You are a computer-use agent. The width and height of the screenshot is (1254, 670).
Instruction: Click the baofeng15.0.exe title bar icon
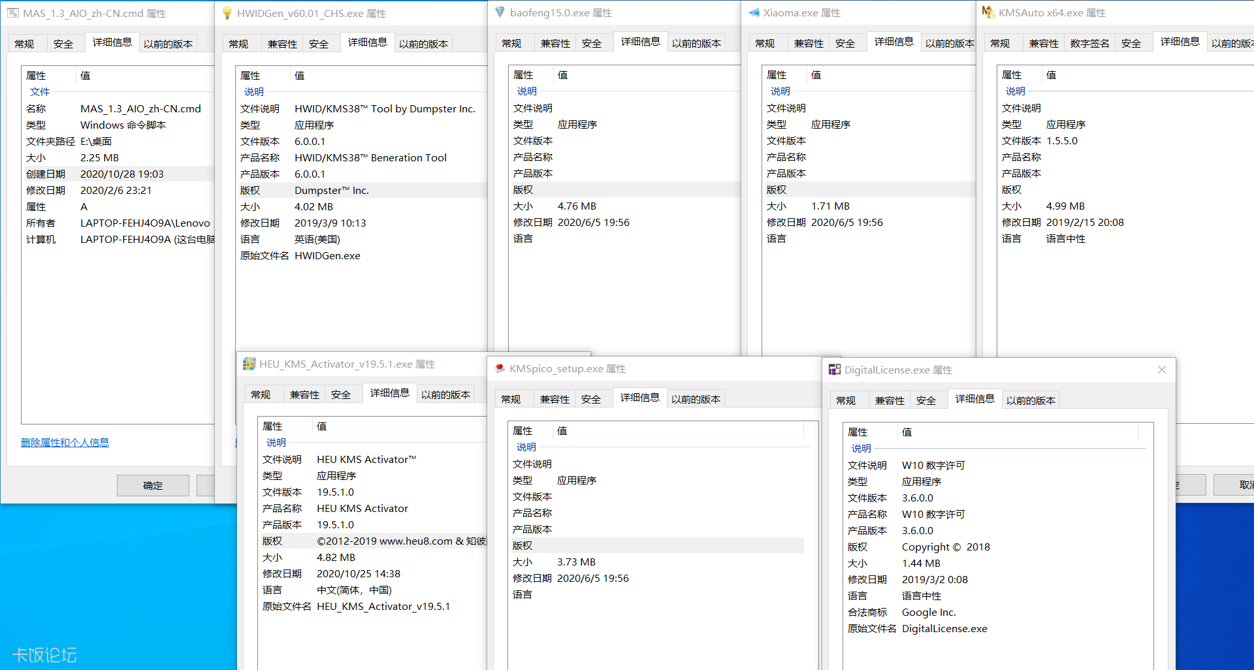[500, 12]
